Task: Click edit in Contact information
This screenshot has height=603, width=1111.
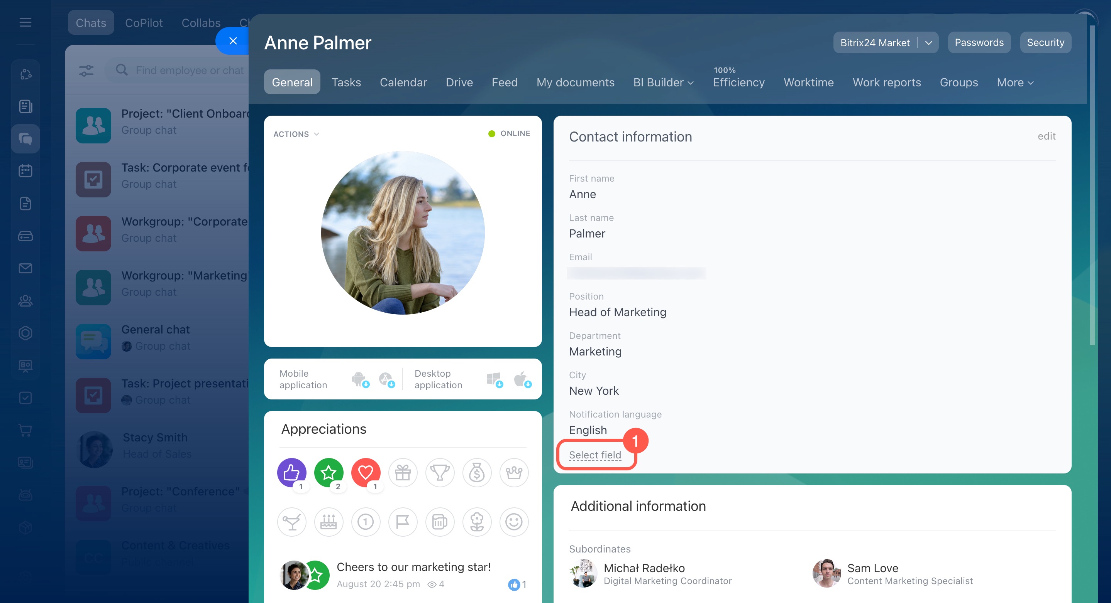Action: 1046,136
